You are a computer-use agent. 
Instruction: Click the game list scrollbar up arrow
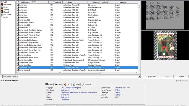click(x=139, y=2)
